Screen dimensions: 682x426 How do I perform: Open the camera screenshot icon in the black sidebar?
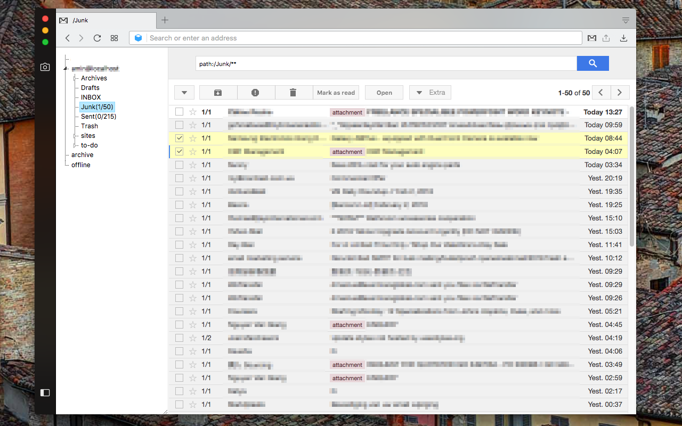pyautogui.click(x=45, y=67)
